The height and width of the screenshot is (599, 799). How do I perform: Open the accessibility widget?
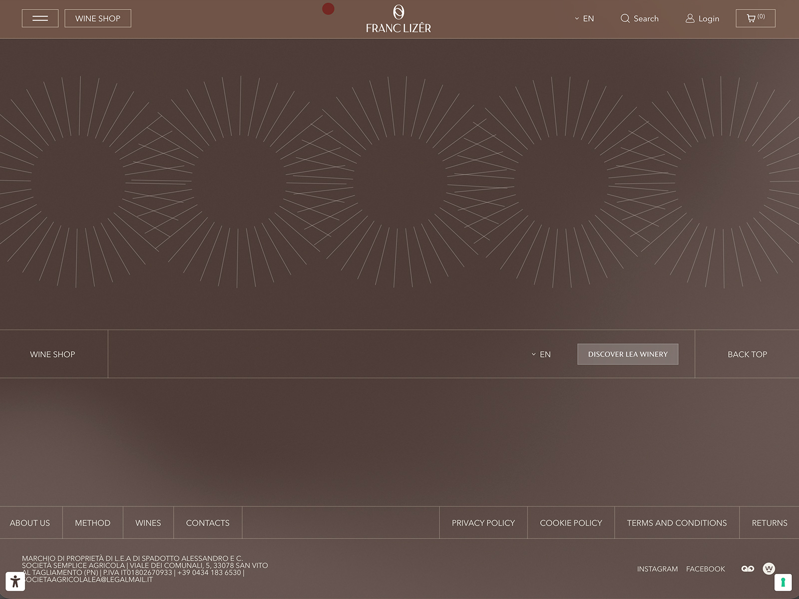point(15,581)
